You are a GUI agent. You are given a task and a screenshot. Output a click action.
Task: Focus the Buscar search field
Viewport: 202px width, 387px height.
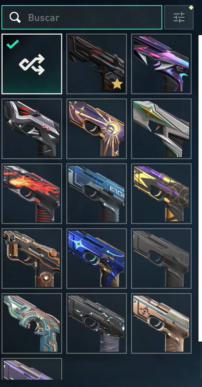pos(82,17)
